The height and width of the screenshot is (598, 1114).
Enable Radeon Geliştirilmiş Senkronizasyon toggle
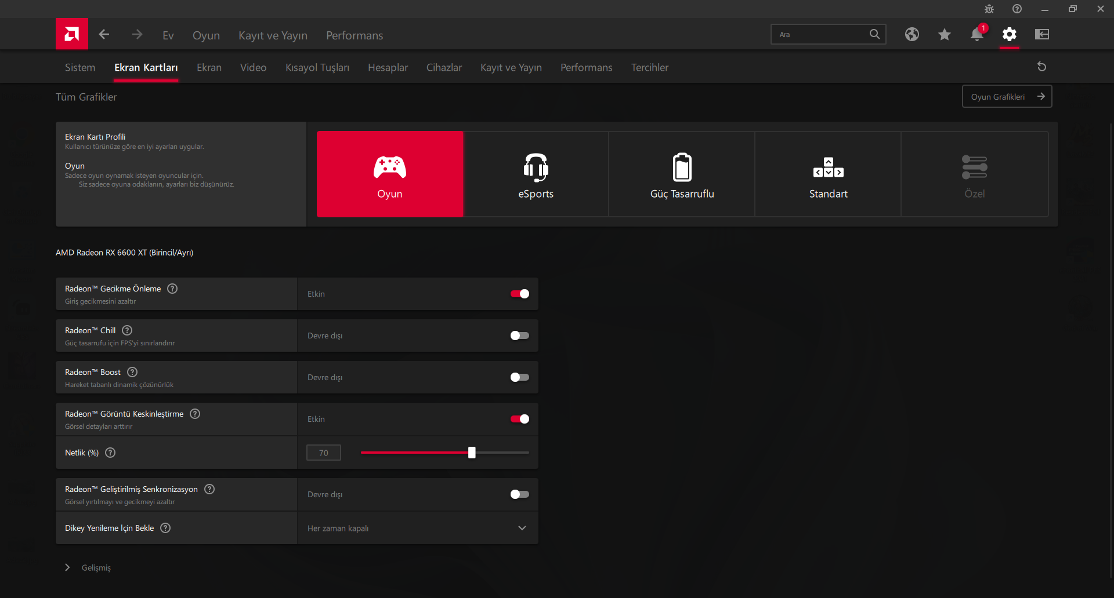(x=520, y=494)
